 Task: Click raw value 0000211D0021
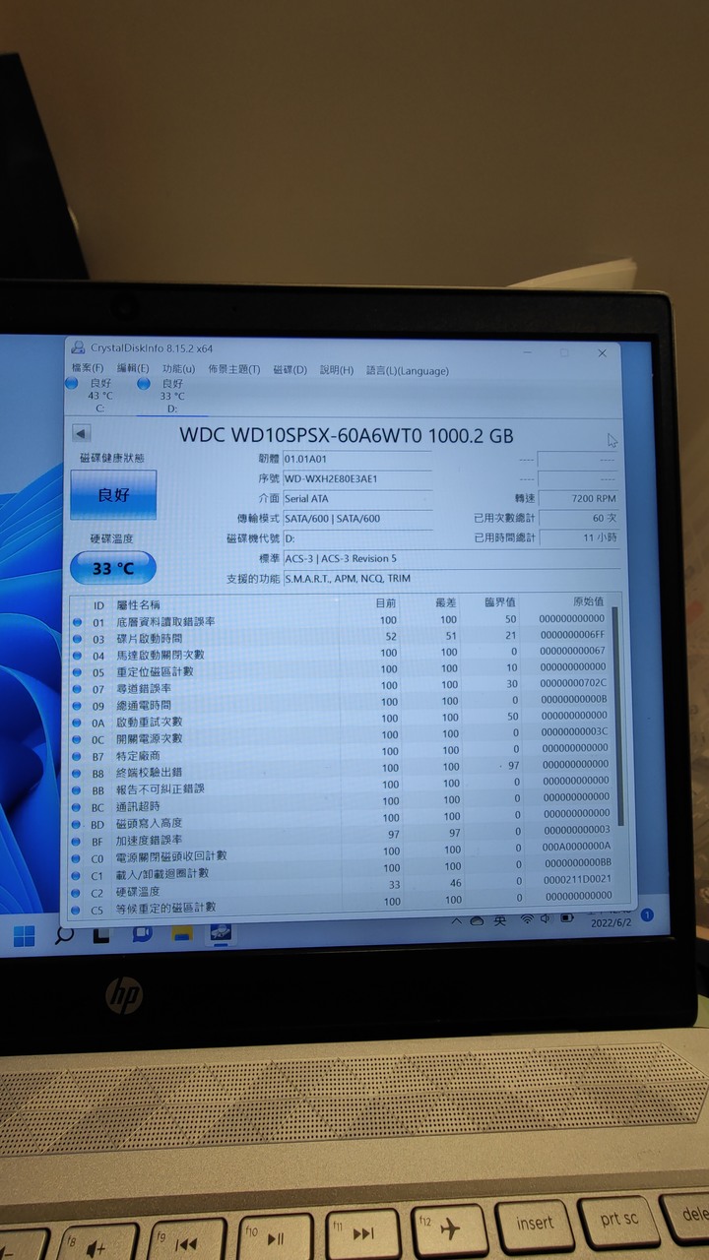pos(576,879)
